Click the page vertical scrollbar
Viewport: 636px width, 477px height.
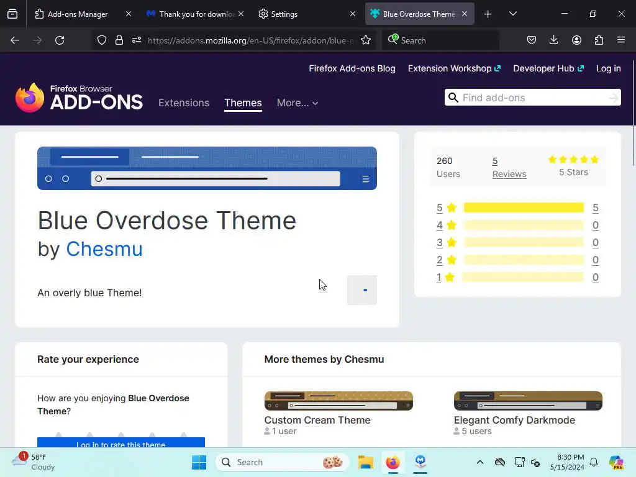[x=633, y=112]
